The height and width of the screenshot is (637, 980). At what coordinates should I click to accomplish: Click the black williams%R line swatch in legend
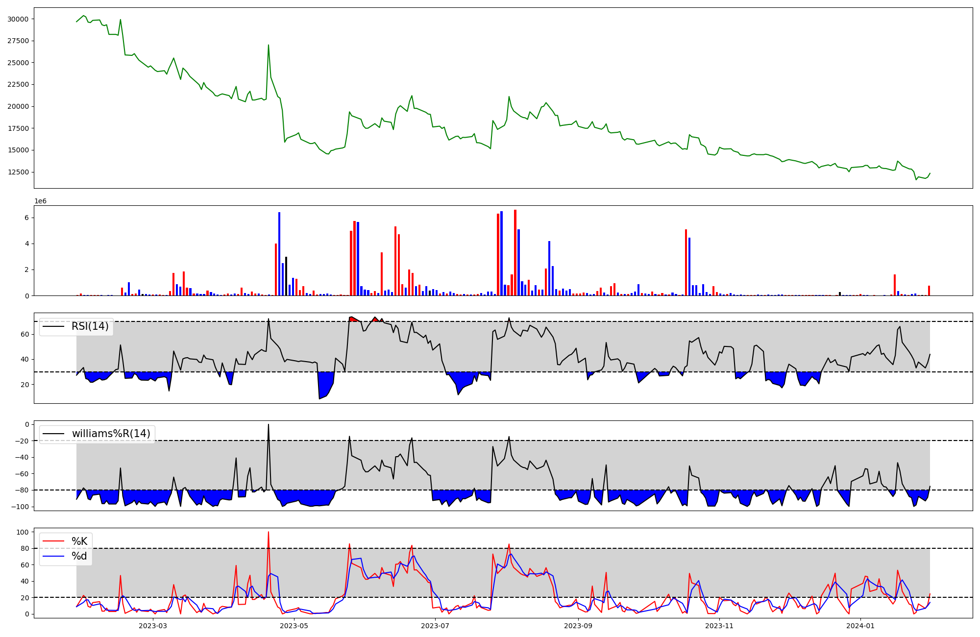pos(53,434)
